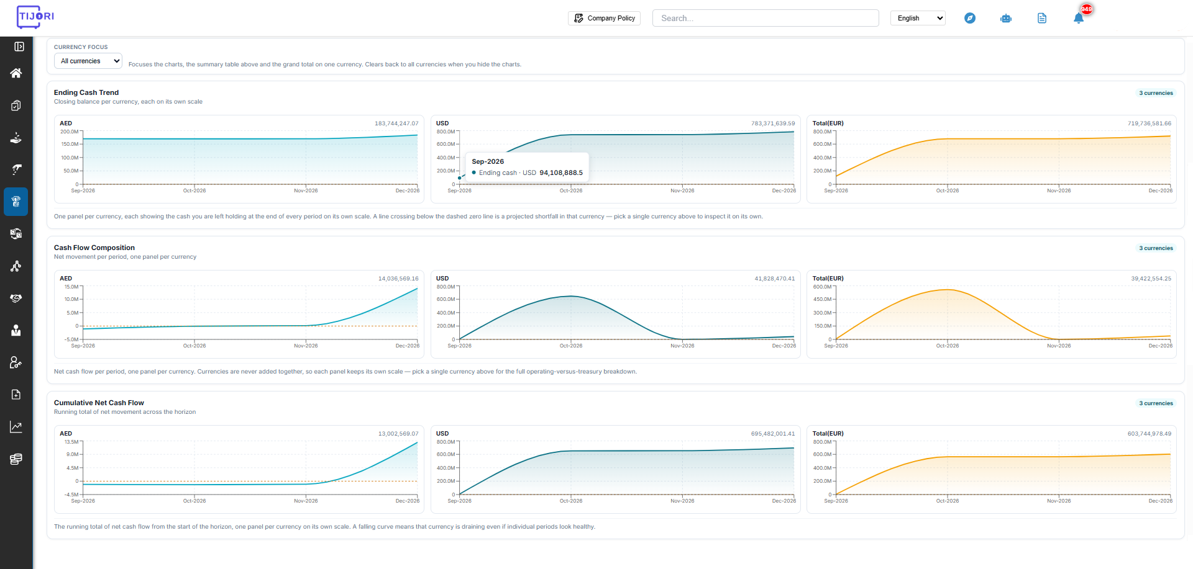This screenshot has height=569, width=1193.
Task: Open the notifications bell
Action: pos(1079,18)
